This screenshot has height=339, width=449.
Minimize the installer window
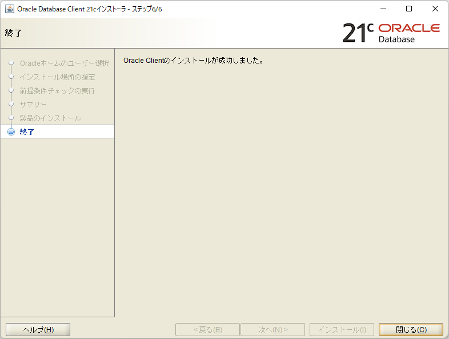pos(383,9)
